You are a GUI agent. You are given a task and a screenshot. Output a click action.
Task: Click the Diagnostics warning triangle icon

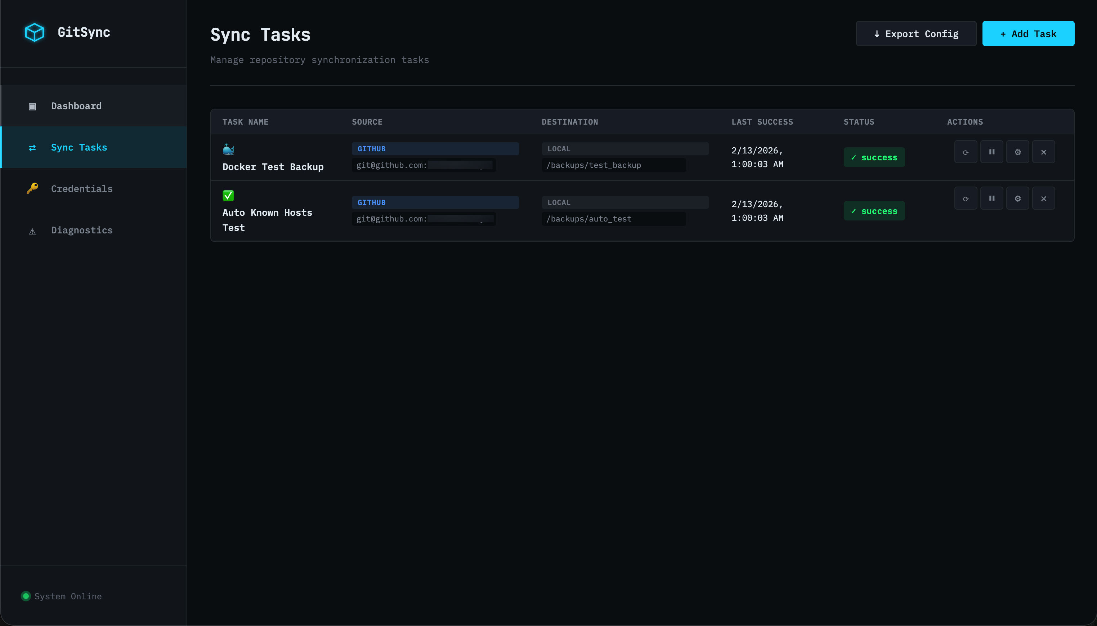pyautogui.click(x=32, y=231)
